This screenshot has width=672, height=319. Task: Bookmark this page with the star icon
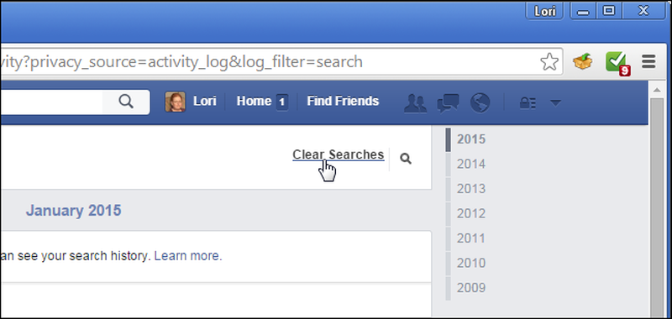click(x=549, y=62)
